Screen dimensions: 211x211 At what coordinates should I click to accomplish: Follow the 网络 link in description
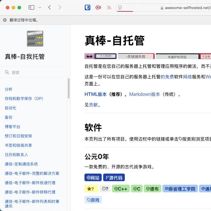[x=187, y=77]
